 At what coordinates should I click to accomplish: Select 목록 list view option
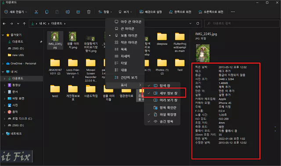125,49
